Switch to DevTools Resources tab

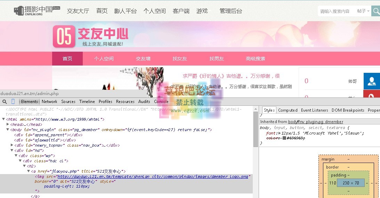125,102
